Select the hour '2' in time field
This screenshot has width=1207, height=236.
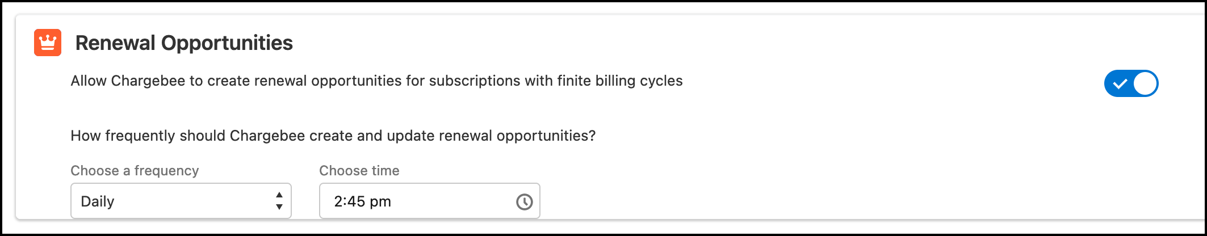[x=339, y=201]
